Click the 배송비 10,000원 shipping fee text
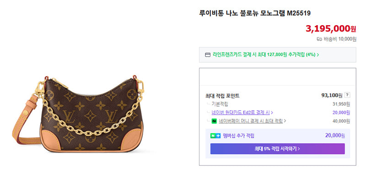This screenshot has width=366, height=177. coord(340,39)
